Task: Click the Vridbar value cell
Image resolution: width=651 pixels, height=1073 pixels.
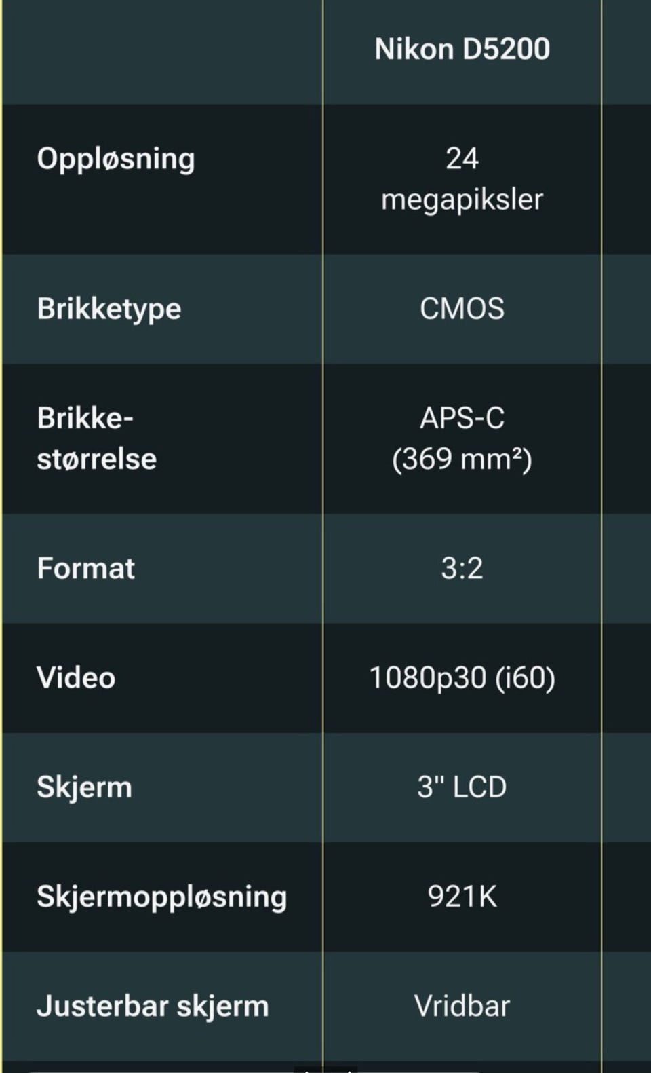Action: [462, 1006]
